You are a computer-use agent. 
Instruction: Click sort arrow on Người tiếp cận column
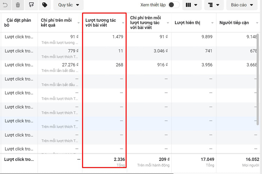coord(257,23)
